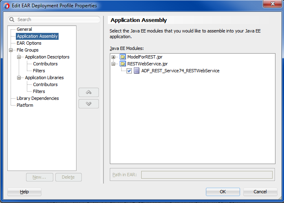Image resolution: width=284 pixels, height=203 pixels.
Task: Select General in the category tree
Action: [24, 29]
